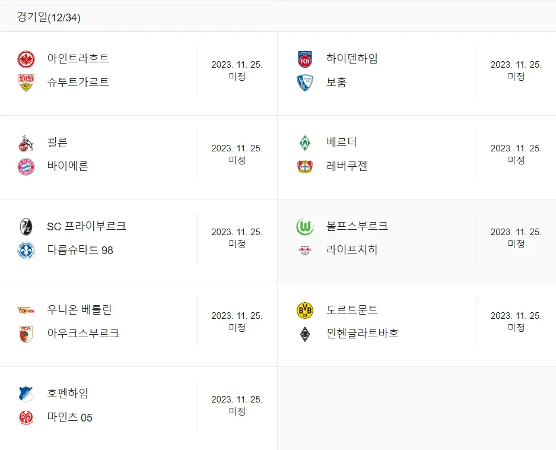Image resolution: width=556 pixels, height=450 pixels.
Task: Select the 경기일(12/34) matchday header
Action: coord(49,17)
